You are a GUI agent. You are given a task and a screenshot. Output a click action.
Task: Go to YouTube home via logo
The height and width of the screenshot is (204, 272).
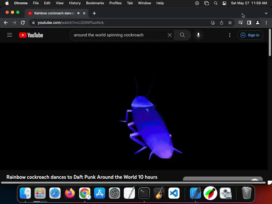coord(31,35)
